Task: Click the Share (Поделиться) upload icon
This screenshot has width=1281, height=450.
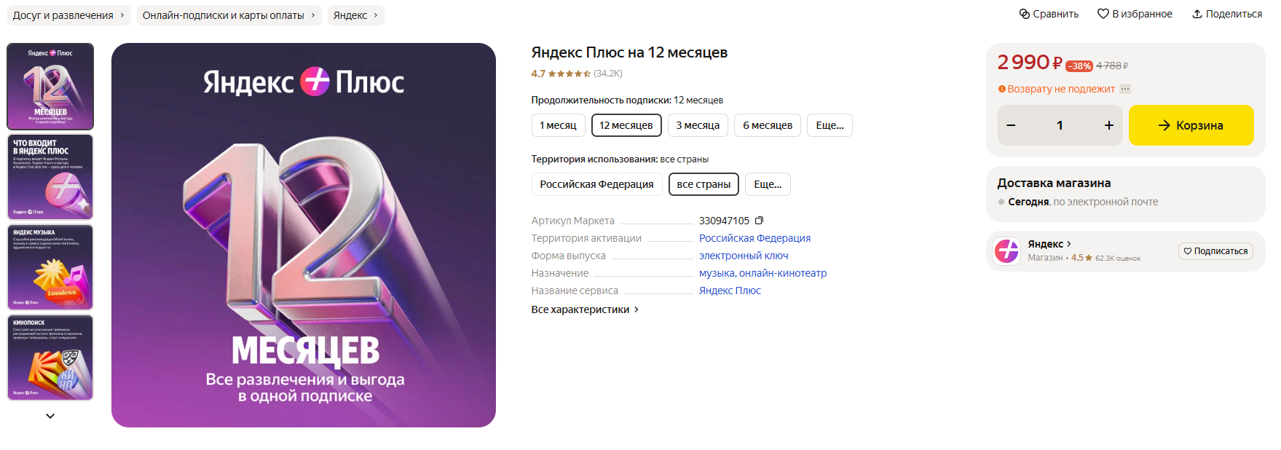Action: coord(1197,14)
